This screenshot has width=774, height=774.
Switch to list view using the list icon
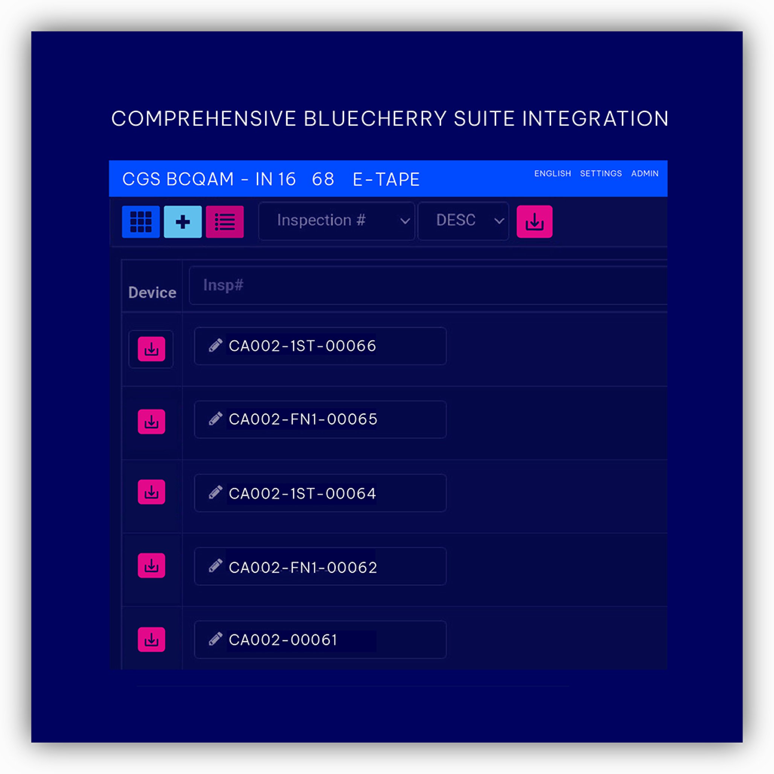(225, 221)
